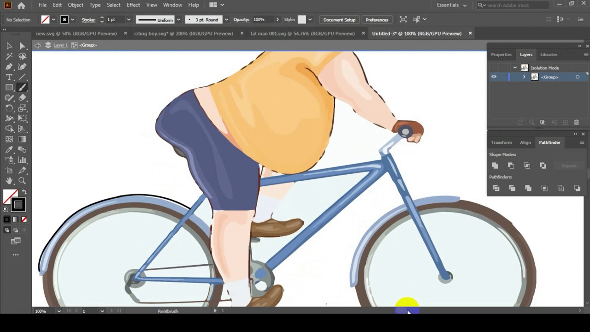The height and width of the screenshot is (332, 590).
Task: Select the Selection tool arrow
Action: pos(9,46)
